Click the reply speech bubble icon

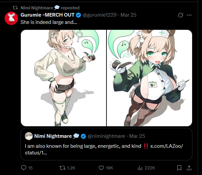click(x=24, y=168)
